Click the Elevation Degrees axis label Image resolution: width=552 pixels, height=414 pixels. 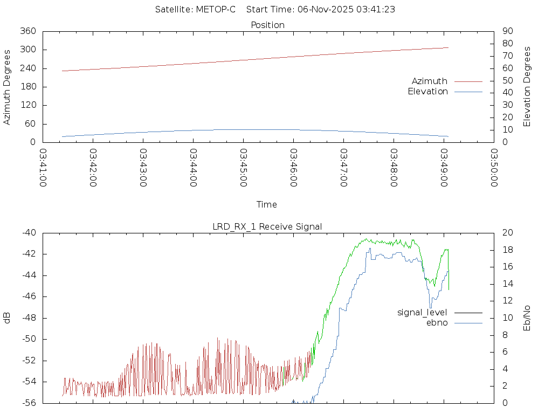527,87
